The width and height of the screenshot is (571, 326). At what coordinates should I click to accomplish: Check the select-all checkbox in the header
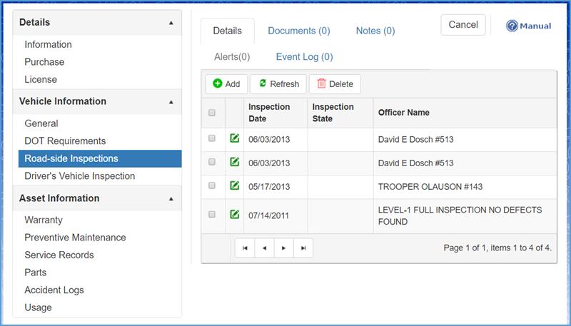(212, 113)
